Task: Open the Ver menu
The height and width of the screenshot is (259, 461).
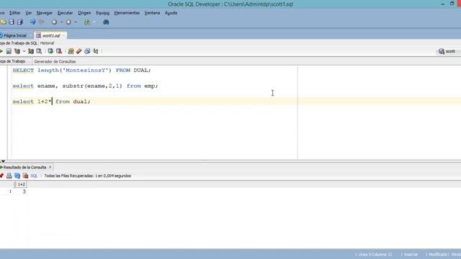Action: [x=29, y=13]
